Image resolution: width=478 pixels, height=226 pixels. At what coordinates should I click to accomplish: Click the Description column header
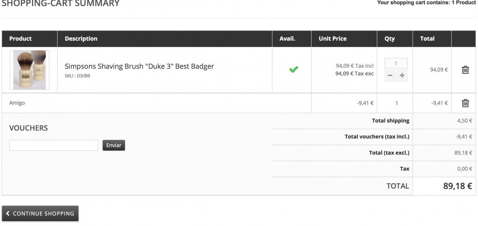[81, 39]
